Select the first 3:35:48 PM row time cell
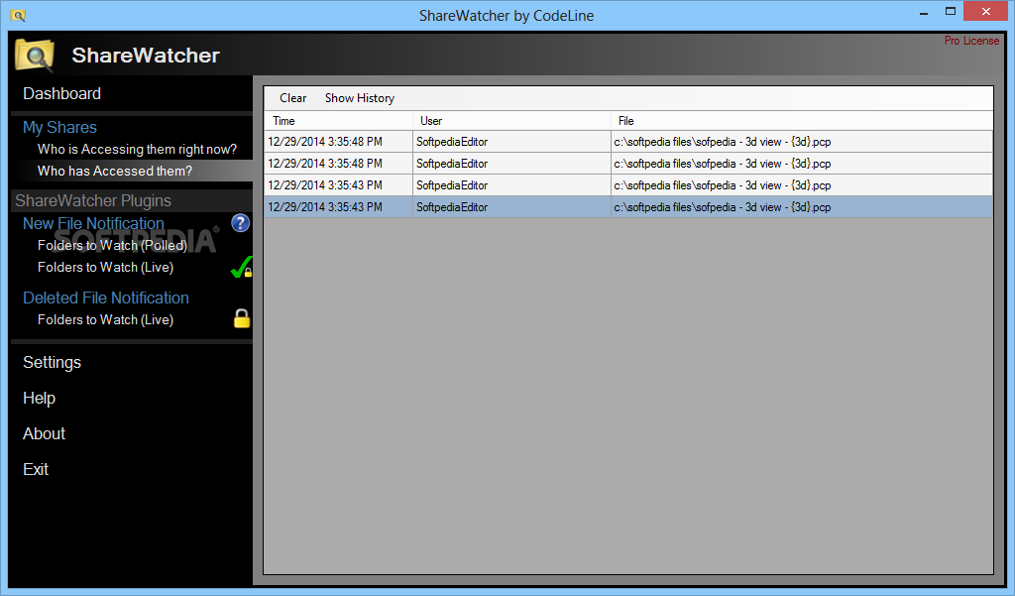Viewport: 1015px width, 596px height. [x=339, y=141]
